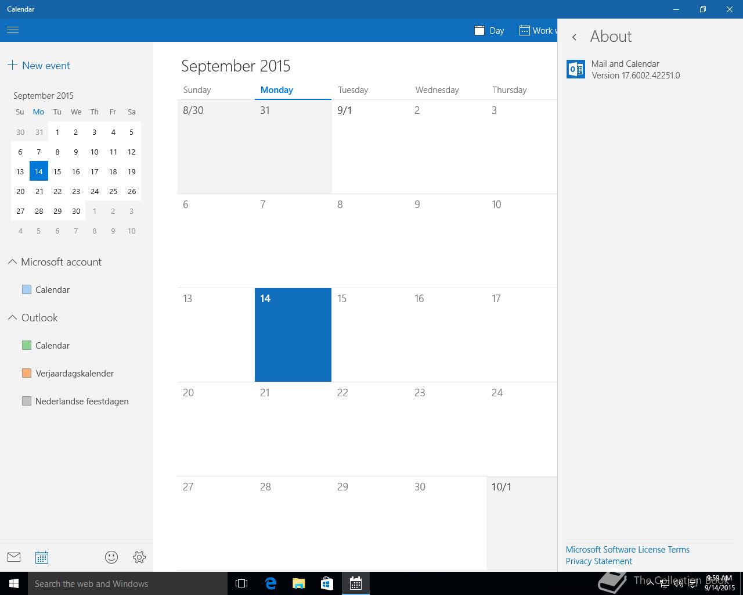Click the Version 17.6002.42251.0 text
The width and height of the screenshot is (743, 595).
point(636,76)
